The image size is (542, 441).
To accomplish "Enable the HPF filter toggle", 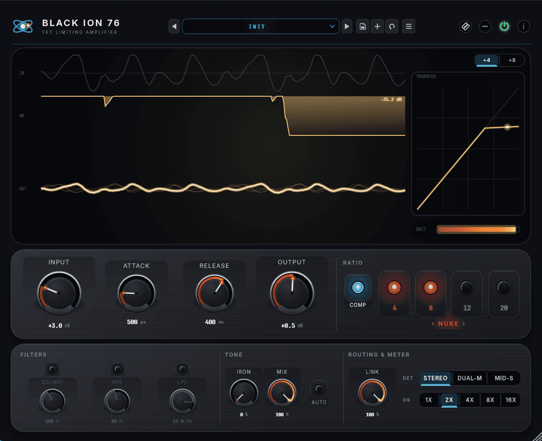I will pos(118,369).
